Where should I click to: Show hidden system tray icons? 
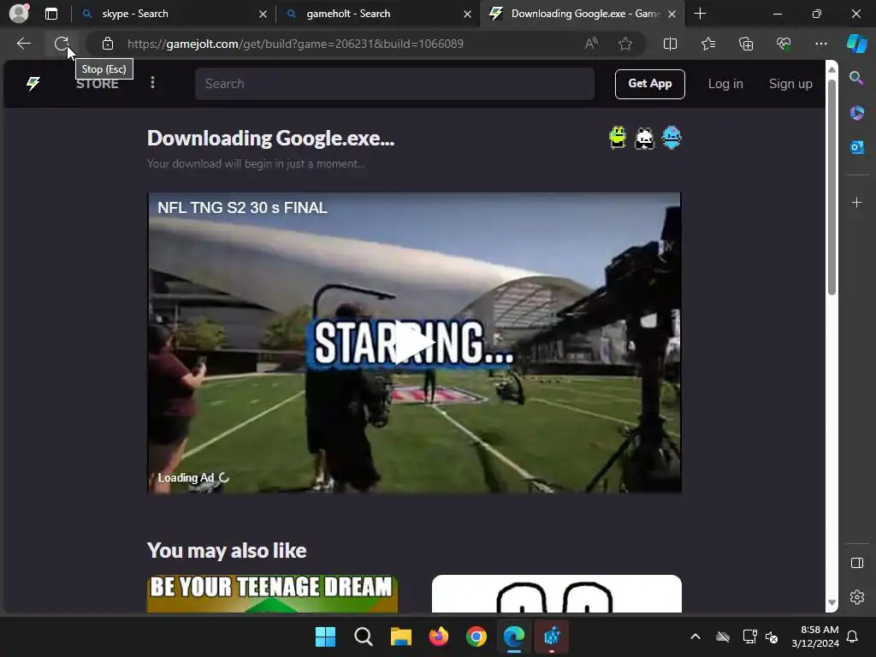[695, 636]
